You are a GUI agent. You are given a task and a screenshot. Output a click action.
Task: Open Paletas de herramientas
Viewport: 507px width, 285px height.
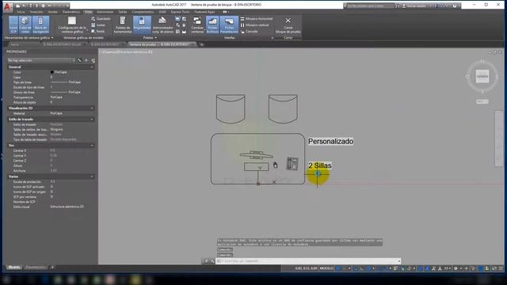[123, 25]
